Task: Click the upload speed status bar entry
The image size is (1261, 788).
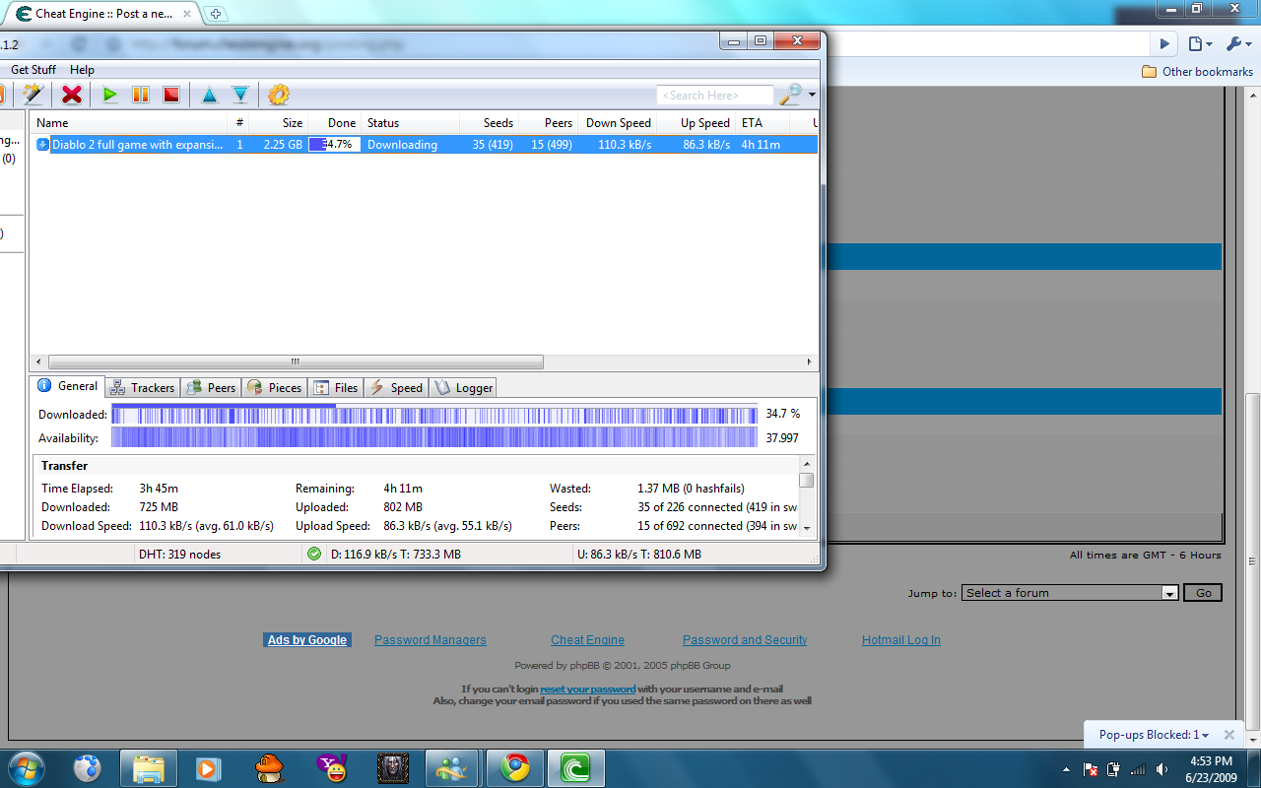Action: click(x=639, y=554)
